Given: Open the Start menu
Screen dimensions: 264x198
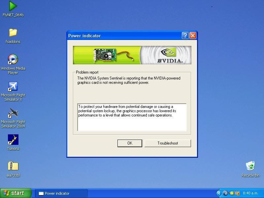Looking at the screenshot, I should click(x=16, y=193).
